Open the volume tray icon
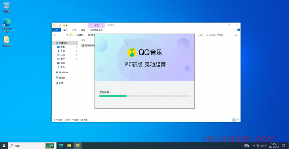The image size is (289, 149). [262, 146]
